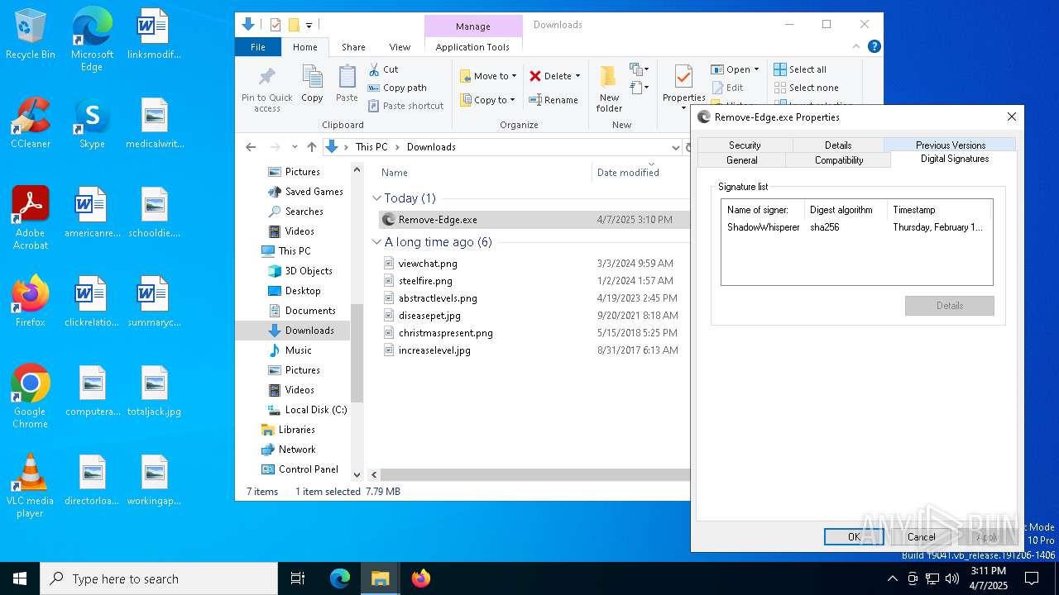
Task: Open VLC media player shortcut
Action: pos(31,486)
